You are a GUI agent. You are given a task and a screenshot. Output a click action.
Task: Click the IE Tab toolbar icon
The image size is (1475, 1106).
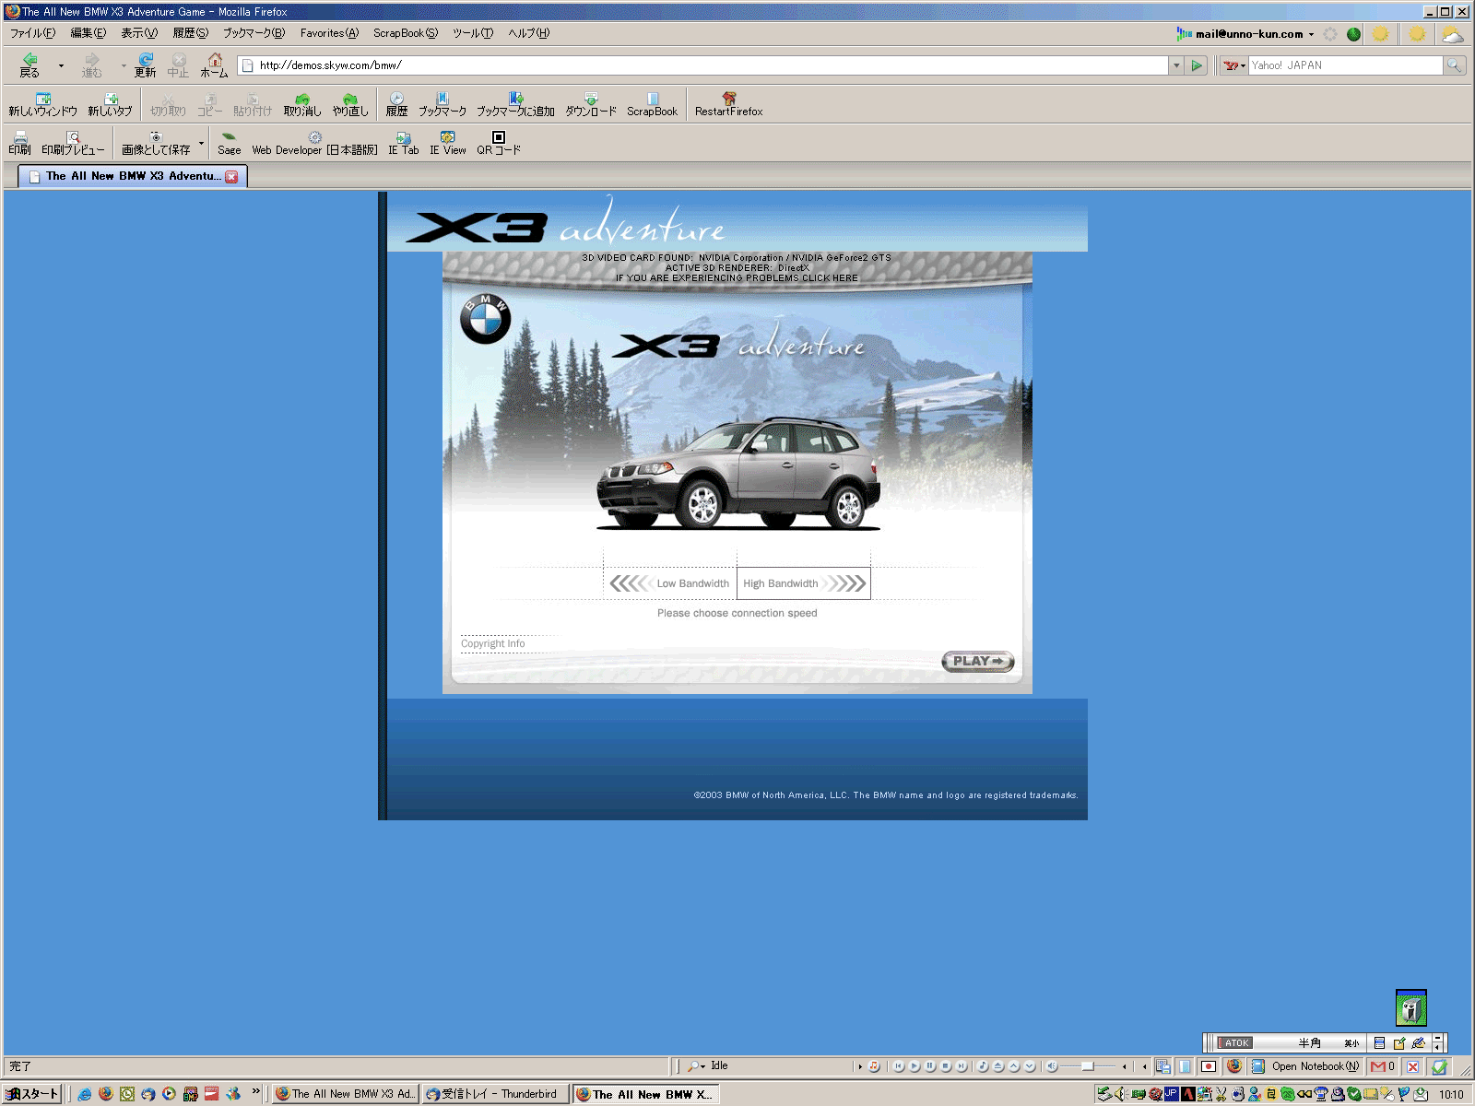(x=403, y=143)
